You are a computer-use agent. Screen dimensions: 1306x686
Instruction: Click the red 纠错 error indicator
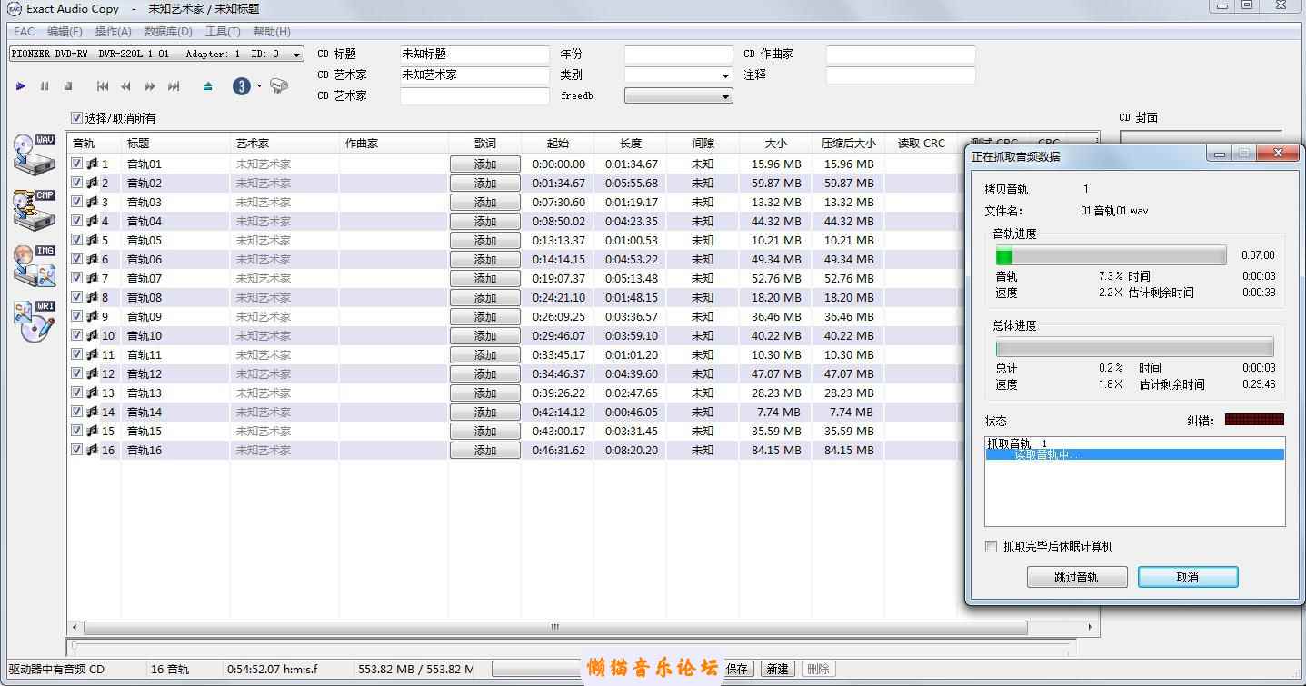coord(1254,420)
